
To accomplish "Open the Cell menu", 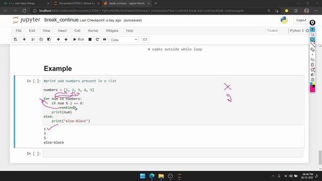I will point(77,31).
